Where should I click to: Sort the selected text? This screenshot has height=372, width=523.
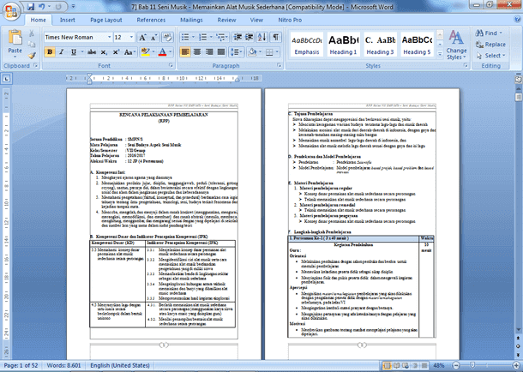click(x=262, y=37)
